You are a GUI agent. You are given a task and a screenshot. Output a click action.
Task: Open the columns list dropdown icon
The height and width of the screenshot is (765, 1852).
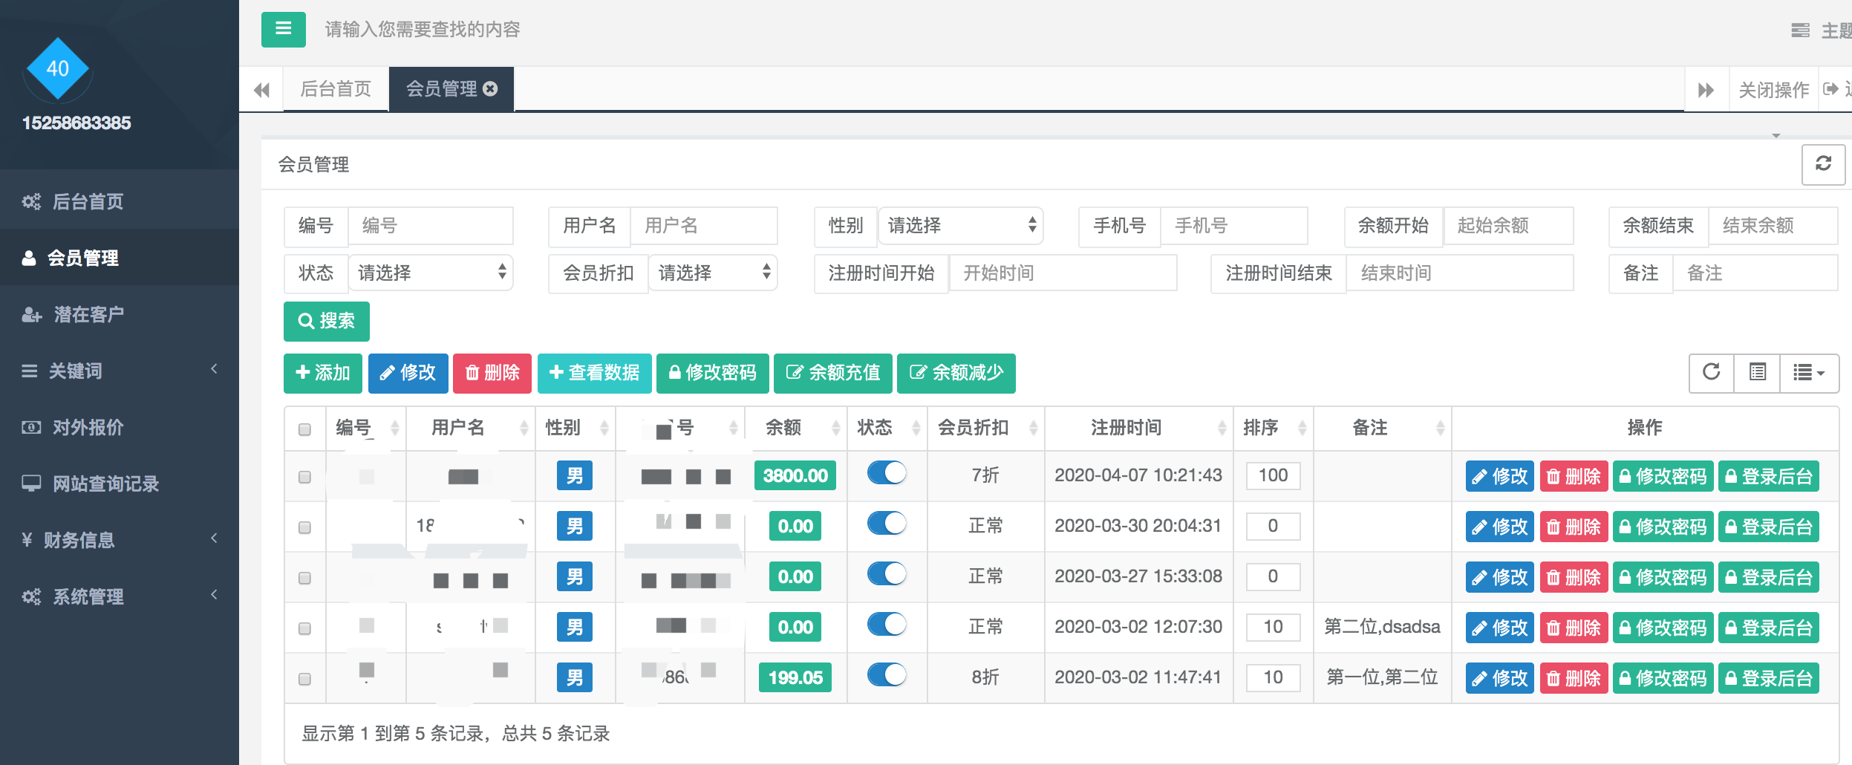tap(1809, 372)
